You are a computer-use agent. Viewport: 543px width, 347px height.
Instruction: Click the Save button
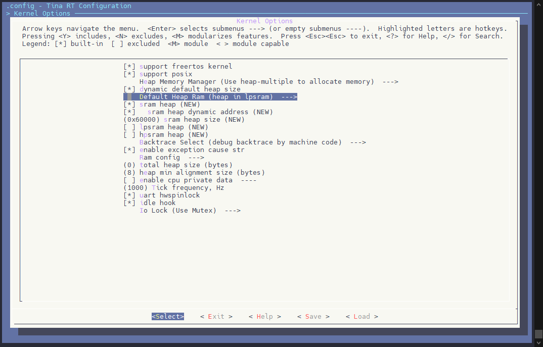(313, 316)
